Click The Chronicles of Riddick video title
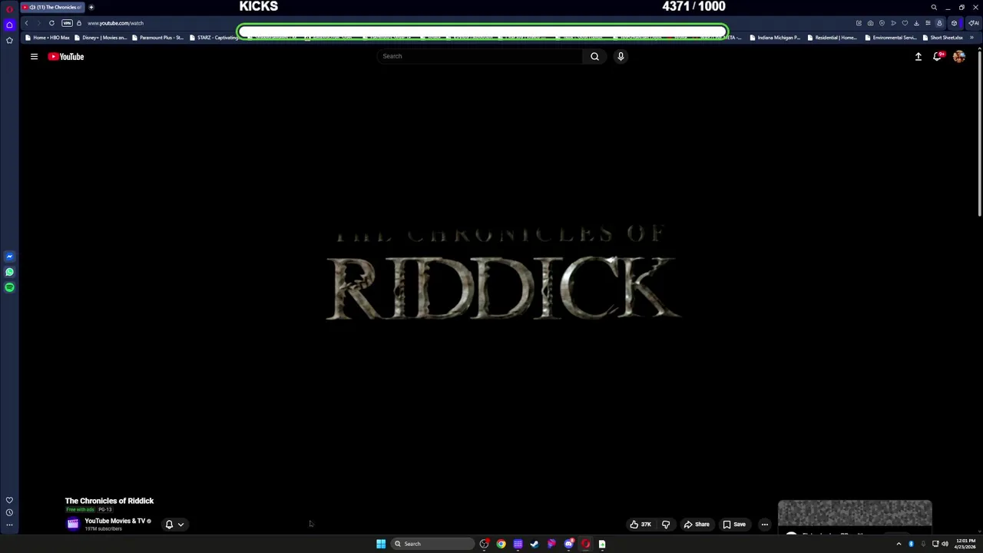 (x=109, y=501)
